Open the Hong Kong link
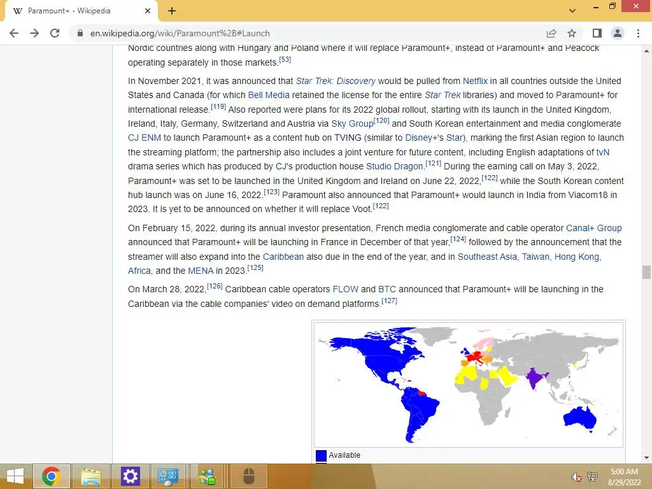 coord(577,257)
